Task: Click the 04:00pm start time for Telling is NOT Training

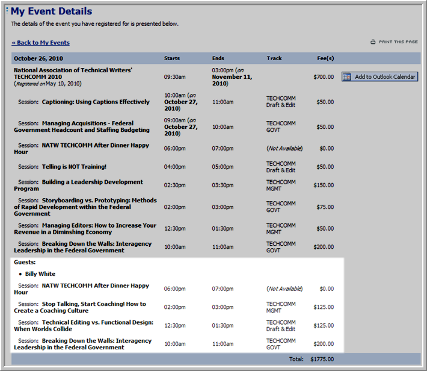Action: coord(174,167)
